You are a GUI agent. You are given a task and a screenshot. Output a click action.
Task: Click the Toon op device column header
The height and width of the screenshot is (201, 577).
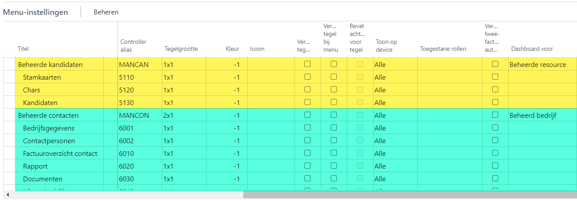tap(387, 46)
